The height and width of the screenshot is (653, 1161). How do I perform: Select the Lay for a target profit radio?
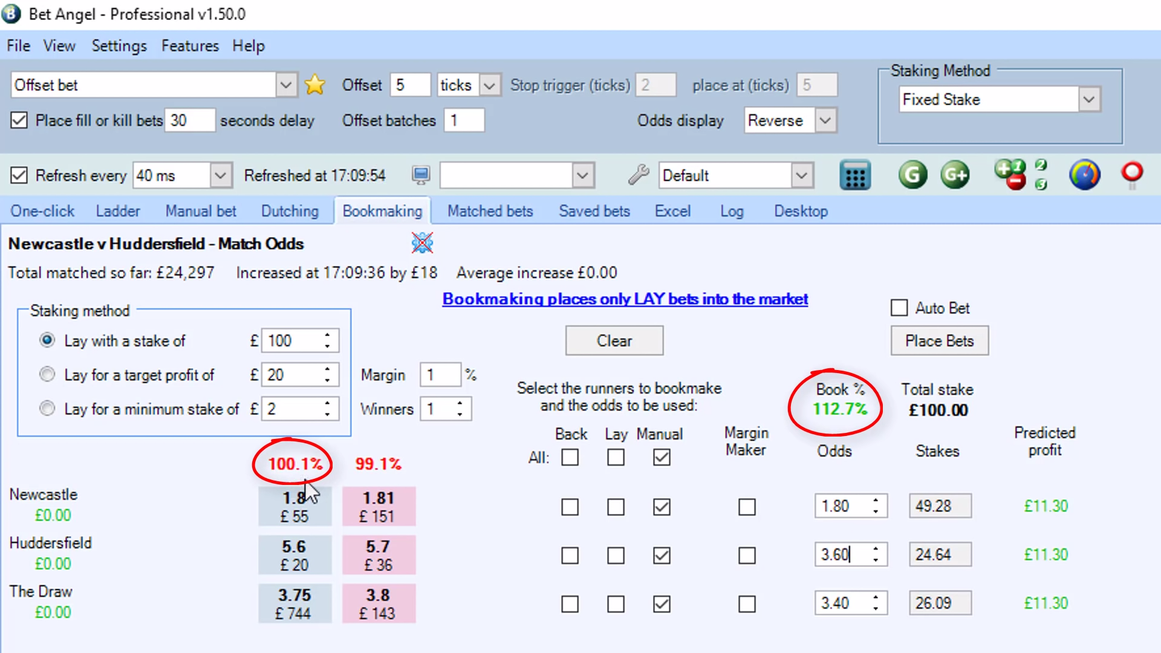pyautogui.click(x=47, y=374)
